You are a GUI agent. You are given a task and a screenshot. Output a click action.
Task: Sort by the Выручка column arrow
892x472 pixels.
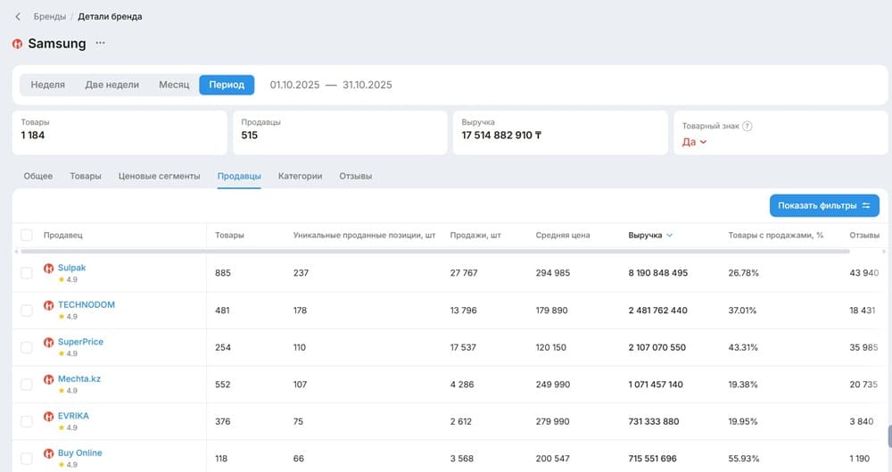(670, 236)
